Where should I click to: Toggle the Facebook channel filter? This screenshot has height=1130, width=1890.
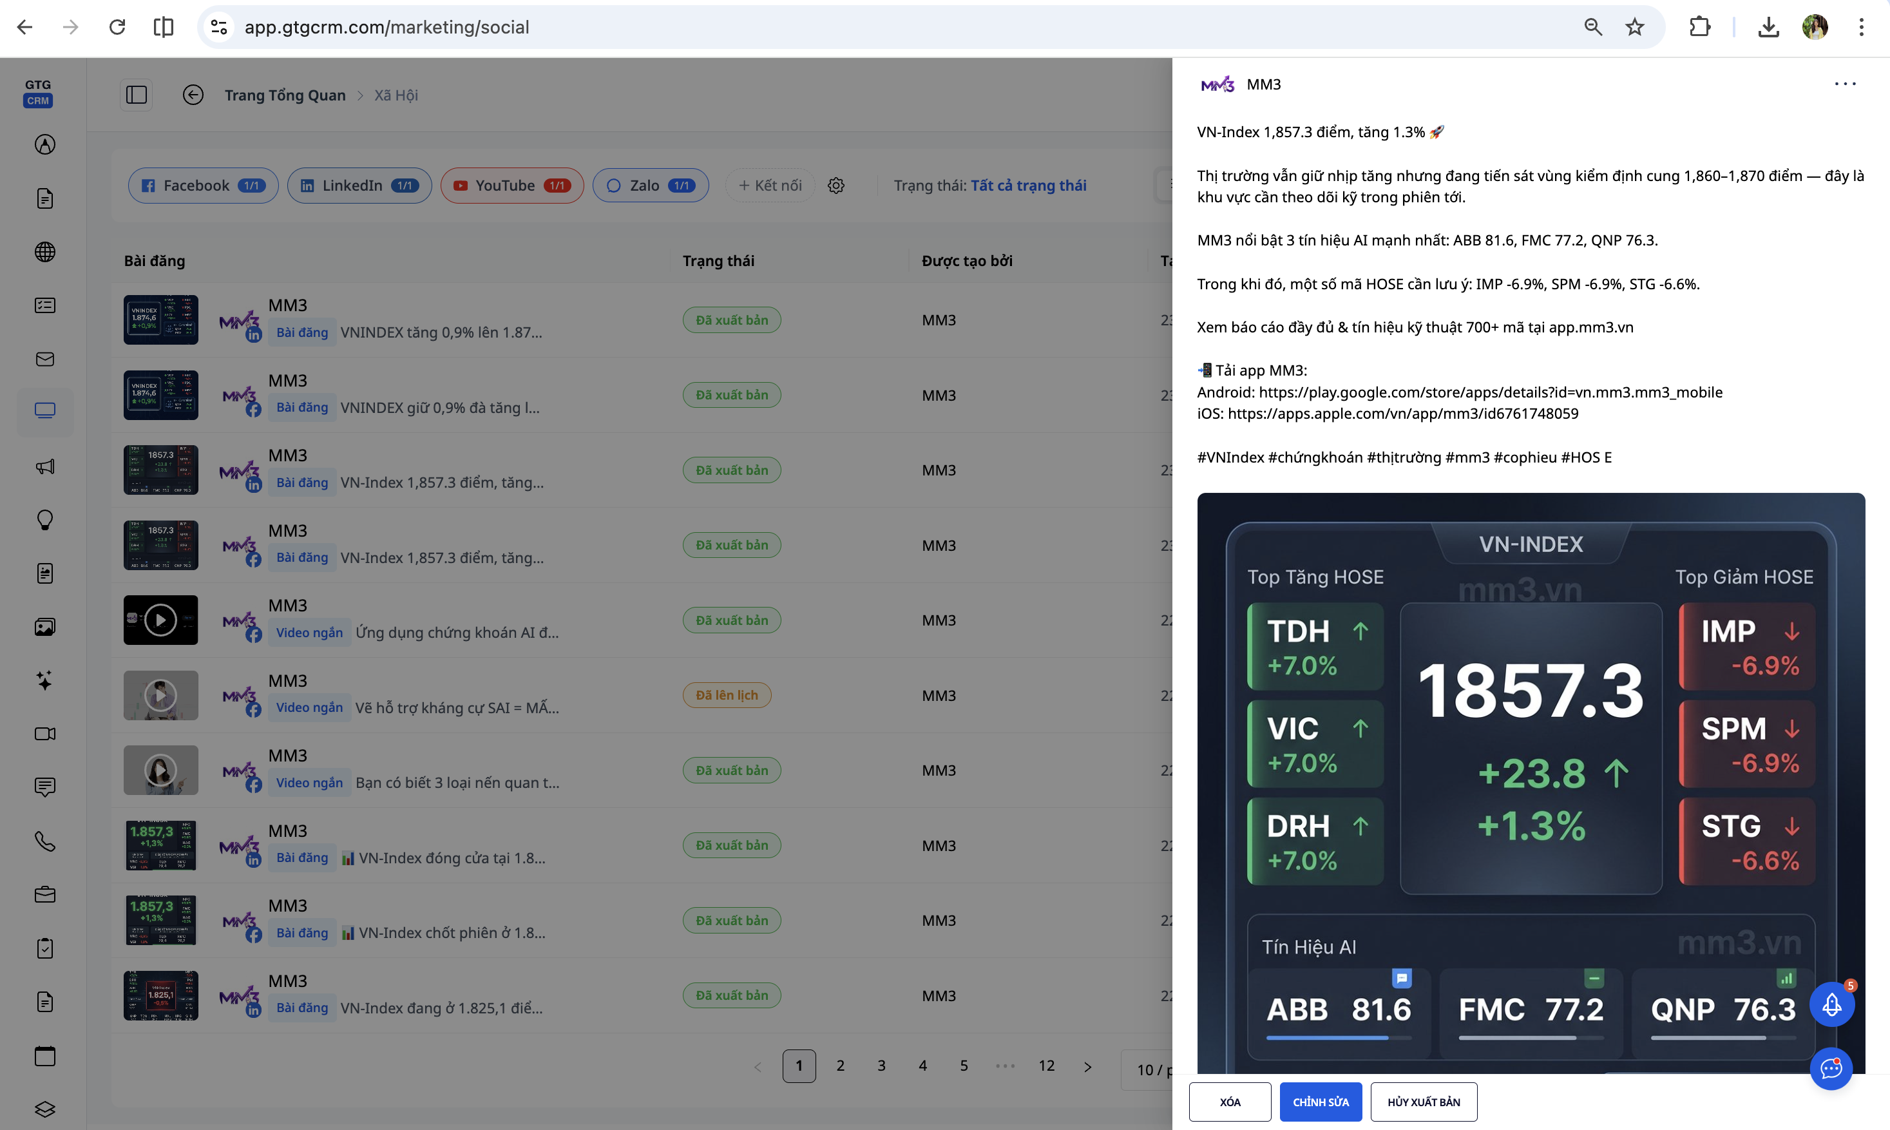[x=203, y=186]
